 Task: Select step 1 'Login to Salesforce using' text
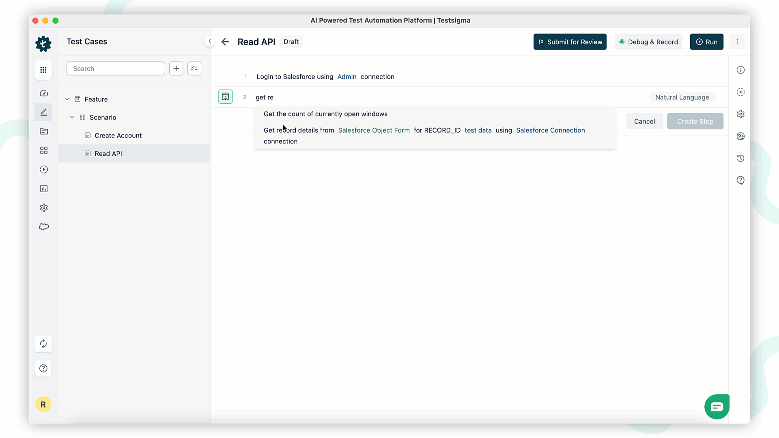click(x=295, y=77)
